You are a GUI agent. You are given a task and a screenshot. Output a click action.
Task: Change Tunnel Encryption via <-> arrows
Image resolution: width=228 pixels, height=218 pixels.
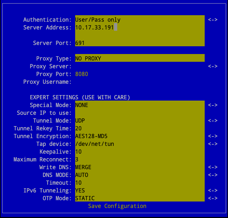coord(212,136)
